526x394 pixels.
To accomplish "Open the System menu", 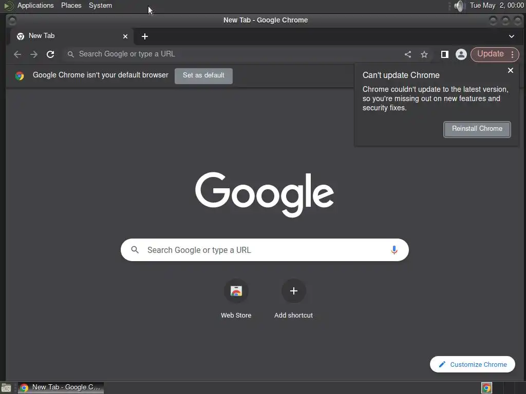I will [100, 5].
